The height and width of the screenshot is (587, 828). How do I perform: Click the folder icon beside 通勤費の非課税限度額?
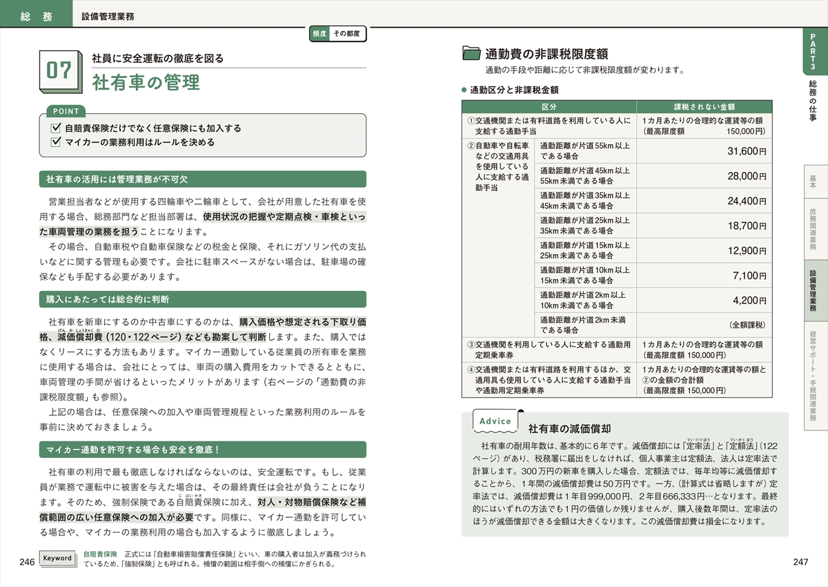point(471,54)
